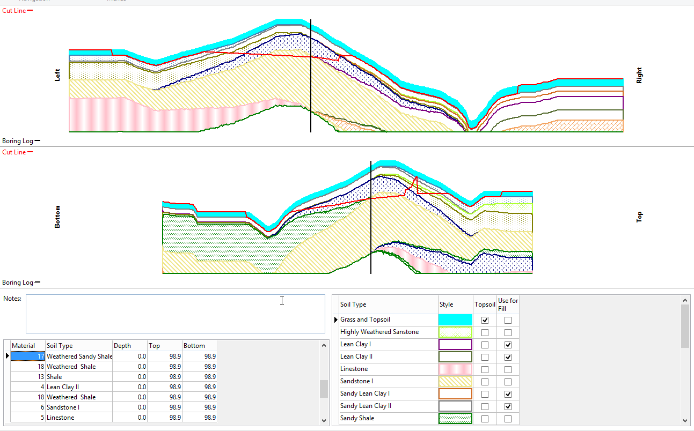Click the Use for Fill column header
This screenshot has height=431, width=694.
coord(508,304)
